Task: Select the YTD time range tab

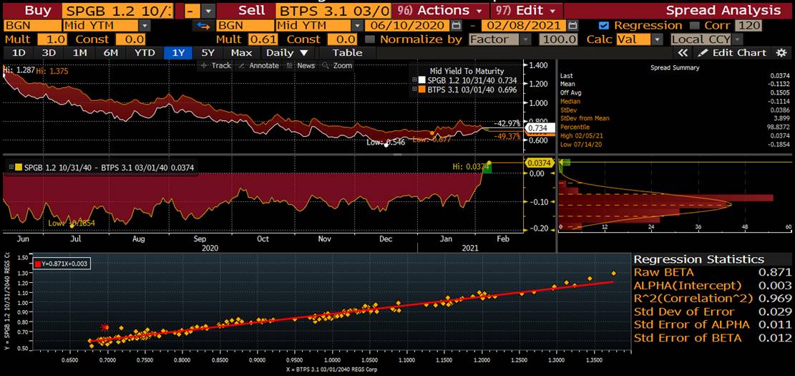Action: point(145,53)
